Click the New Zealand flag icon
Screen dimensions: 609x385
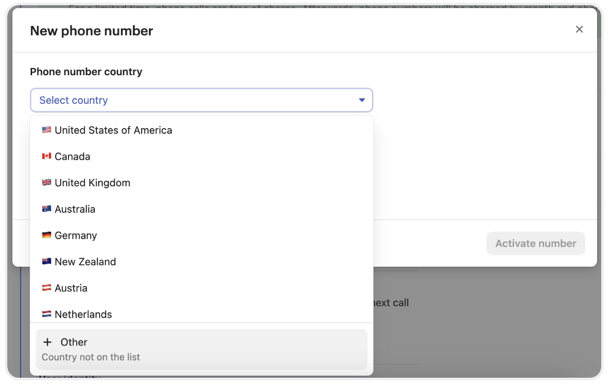[47, 262]
